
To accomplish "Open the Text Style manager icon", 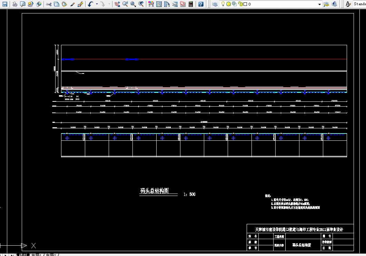I will click(348, 4).
